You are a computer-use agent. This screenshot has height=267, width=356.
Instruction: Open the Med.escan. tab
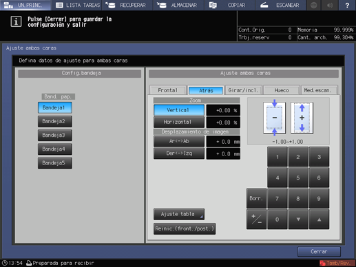tap(320, 90)
